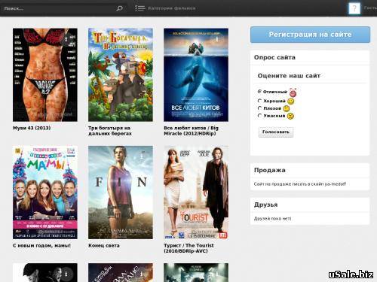Viewport: 377px width, 282px height.
Task: Click info icon on bottom-left dark poster
Action: pos(66,274)
